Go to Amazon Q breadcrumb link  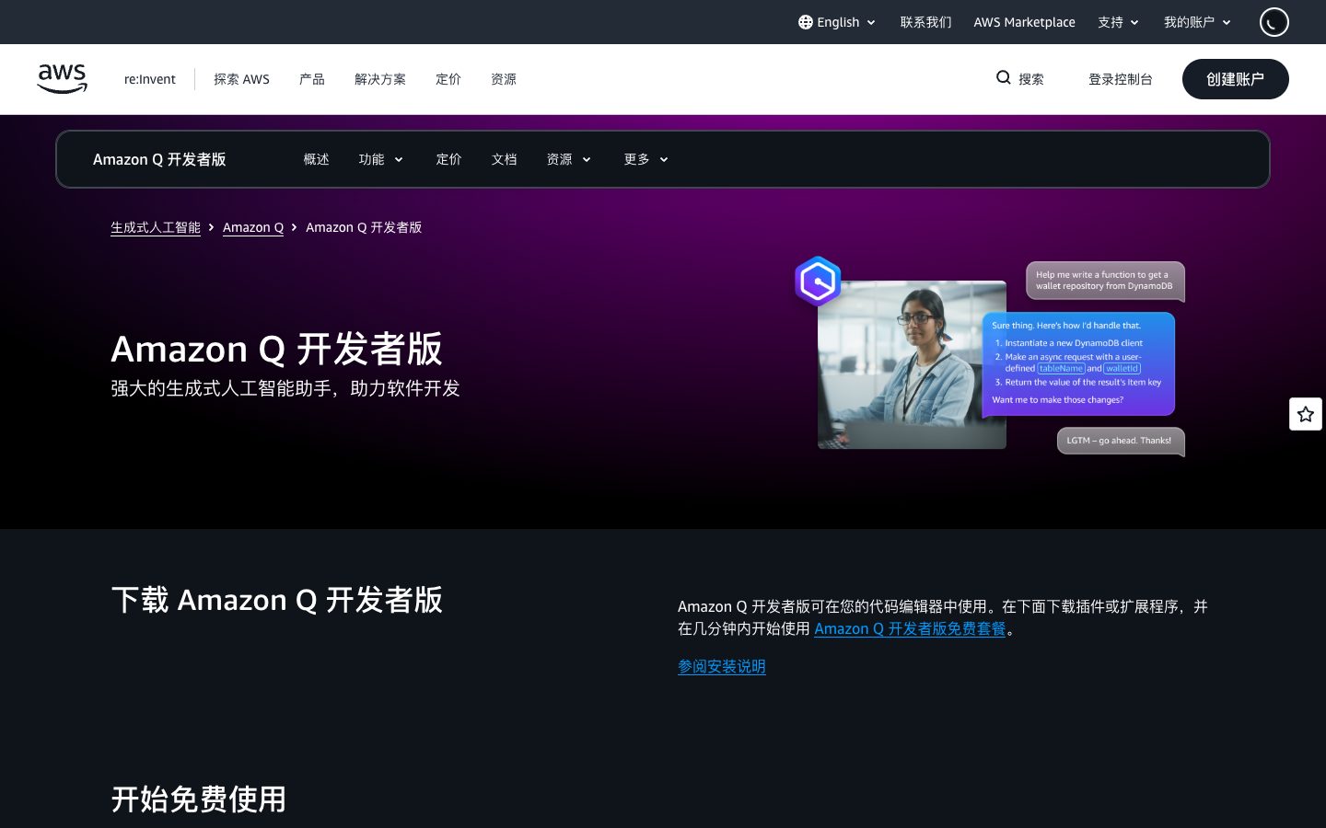click(253, 227)
